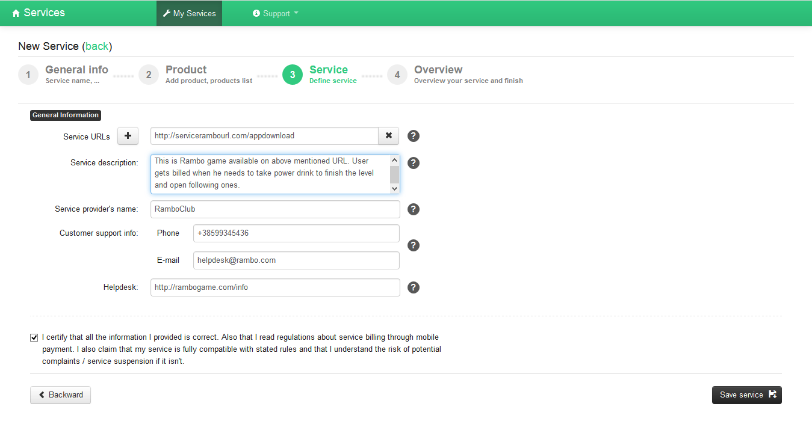Open help for Service provider's name
This screenshot has height=436, width=812.
click(414, 209)
